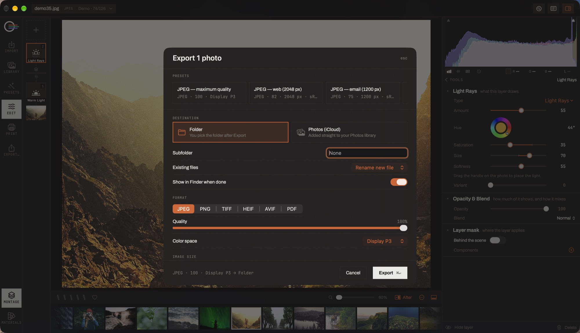Select the green aurora filmstrip thumbnail
This screenshot has height=333, width=580.
[x=215, y=318]
